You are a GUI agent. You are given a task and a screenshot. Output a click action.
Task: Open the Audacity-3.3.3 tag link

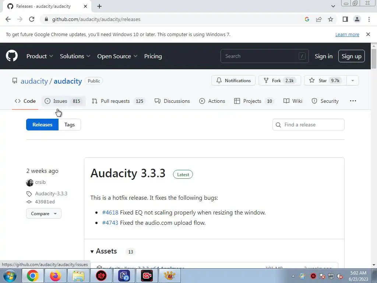(51, 193)
